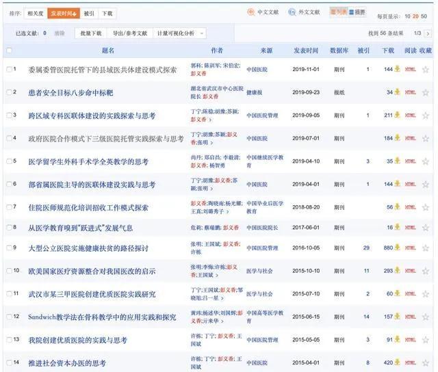Tick checkbox for article 2
Image resolution: width=438 pixels, height=372 pixels.
click(9, 92)
